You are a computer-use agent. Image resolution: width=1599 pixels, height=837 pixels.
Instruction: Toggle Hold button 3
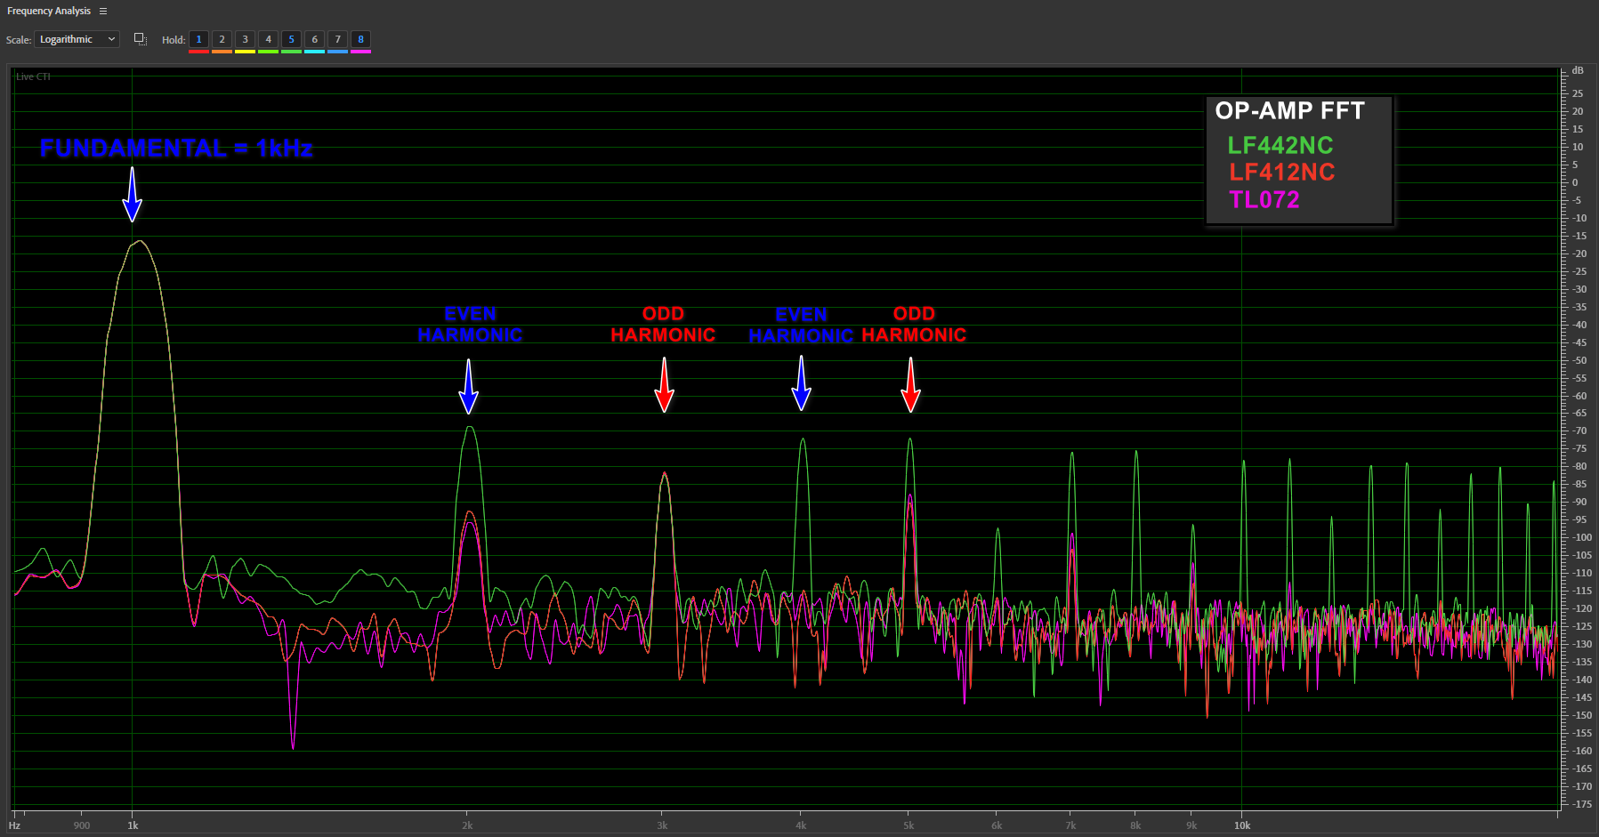coord(245,39)
